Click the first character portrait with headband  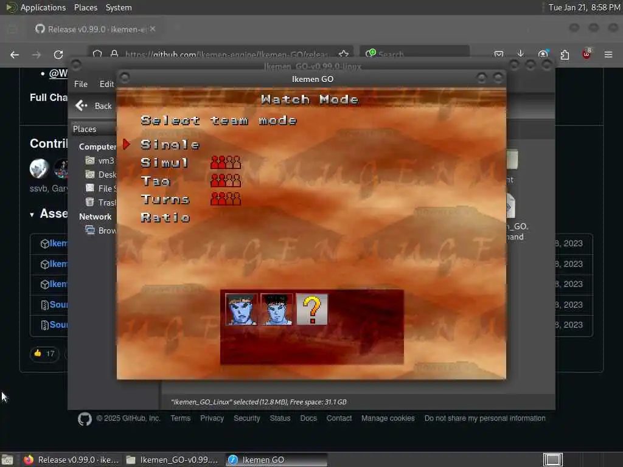click(241, 310)
